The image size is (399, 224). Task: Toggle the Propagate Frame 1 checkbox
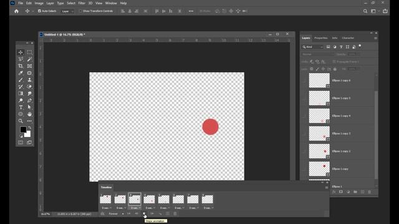pyautogui.click(x=334, y=62)
